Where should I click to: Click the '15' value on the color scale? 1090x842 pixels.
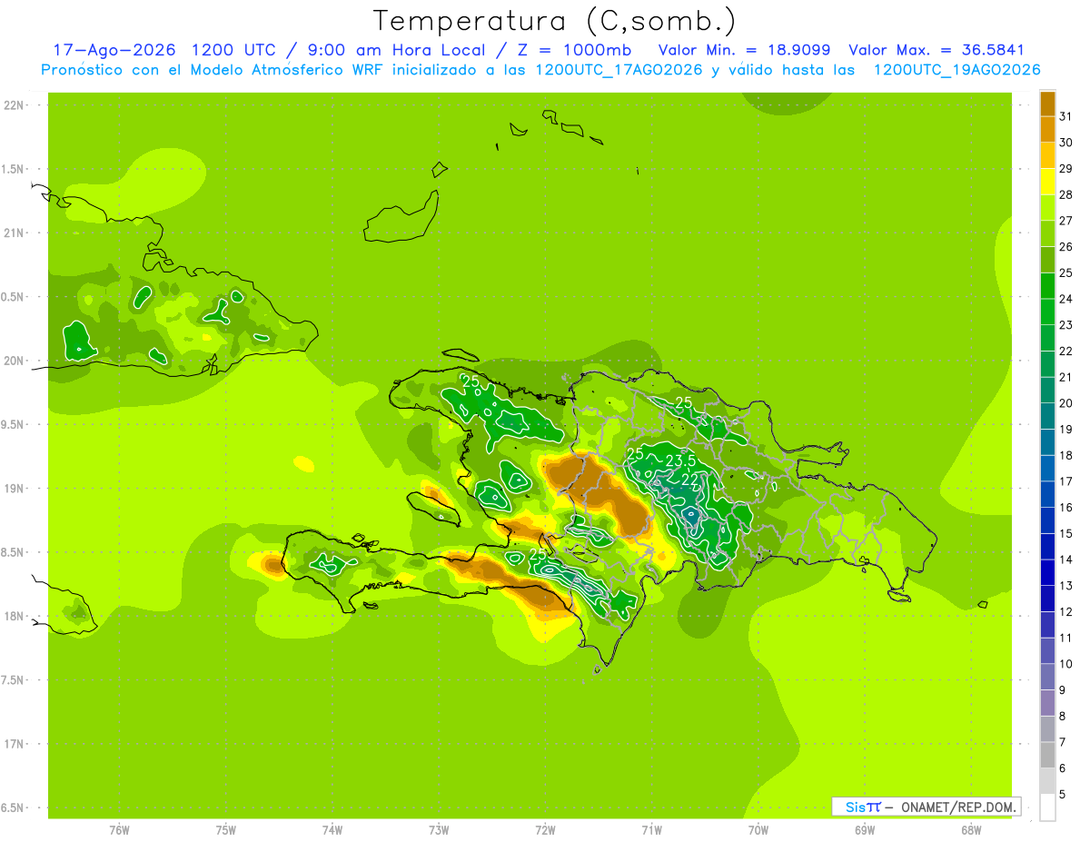click(1065, 533)
